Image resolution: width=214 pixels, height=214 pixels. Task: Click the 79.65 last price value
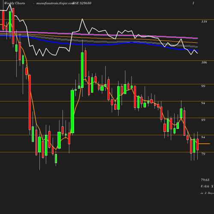point(205,180)
